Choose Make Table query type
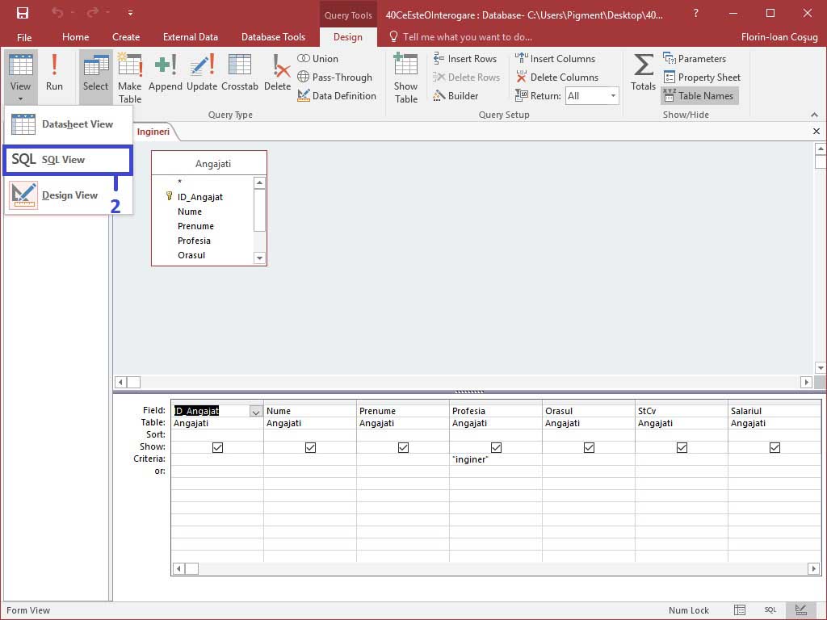The image size is (827, 620). click(x=130, y=78)
